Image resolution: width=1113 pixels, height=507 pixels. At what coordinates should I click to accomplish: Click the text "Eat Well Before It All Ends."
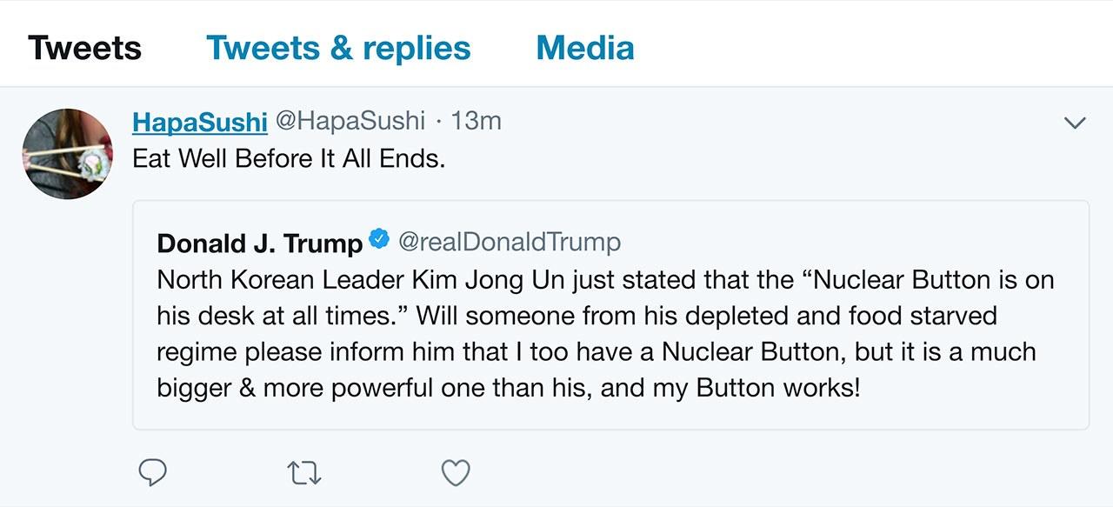click(289, 160)
